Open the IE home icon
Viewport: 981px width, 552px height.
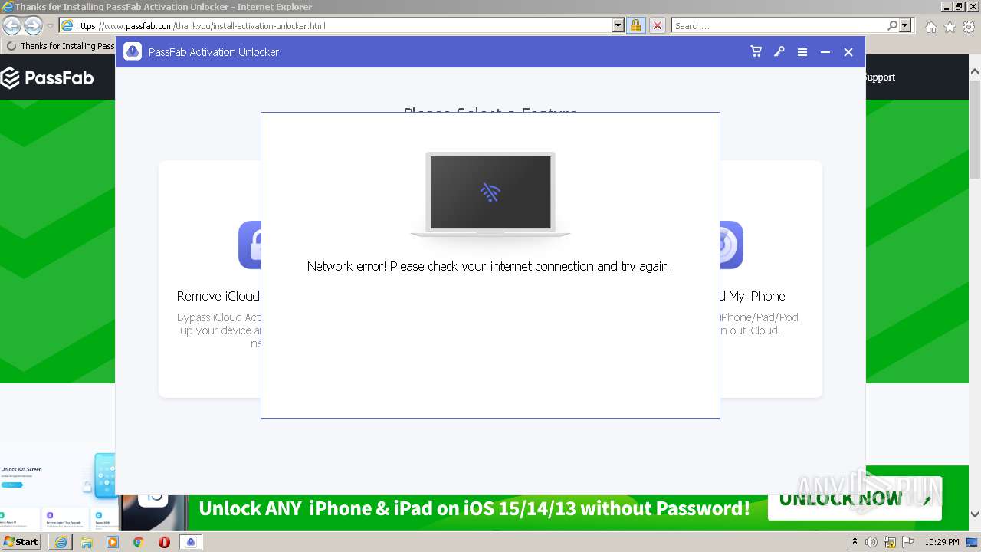(x=930, y=27)
